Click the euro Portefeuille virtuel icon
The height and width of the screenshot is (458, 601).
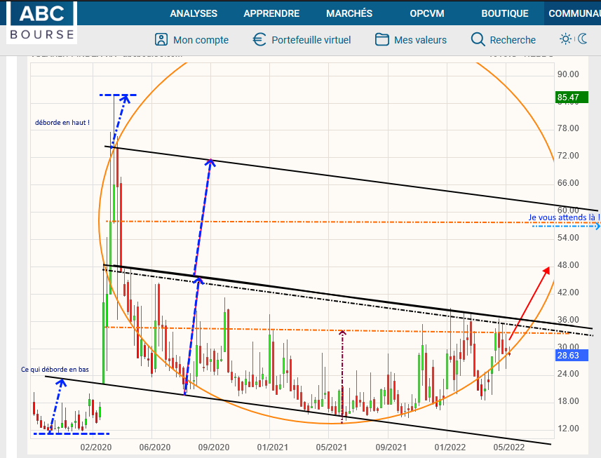point(259,39)
